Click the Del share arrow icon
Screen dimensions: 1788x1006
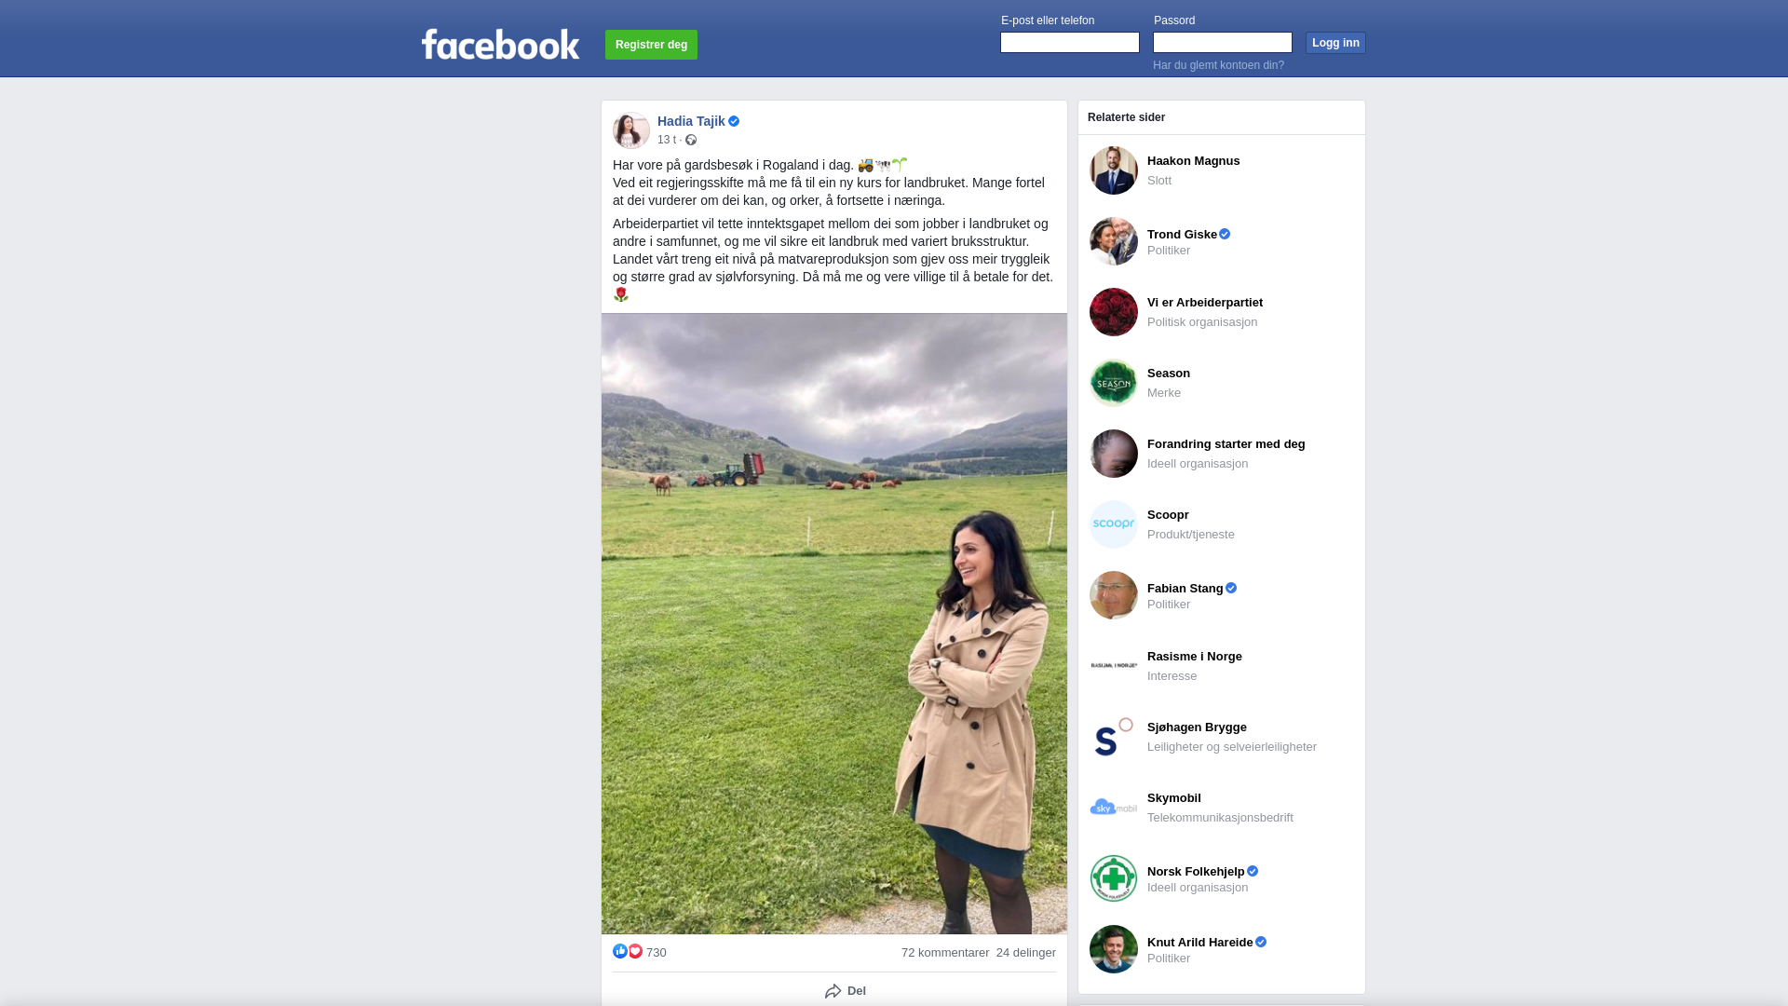833,991
